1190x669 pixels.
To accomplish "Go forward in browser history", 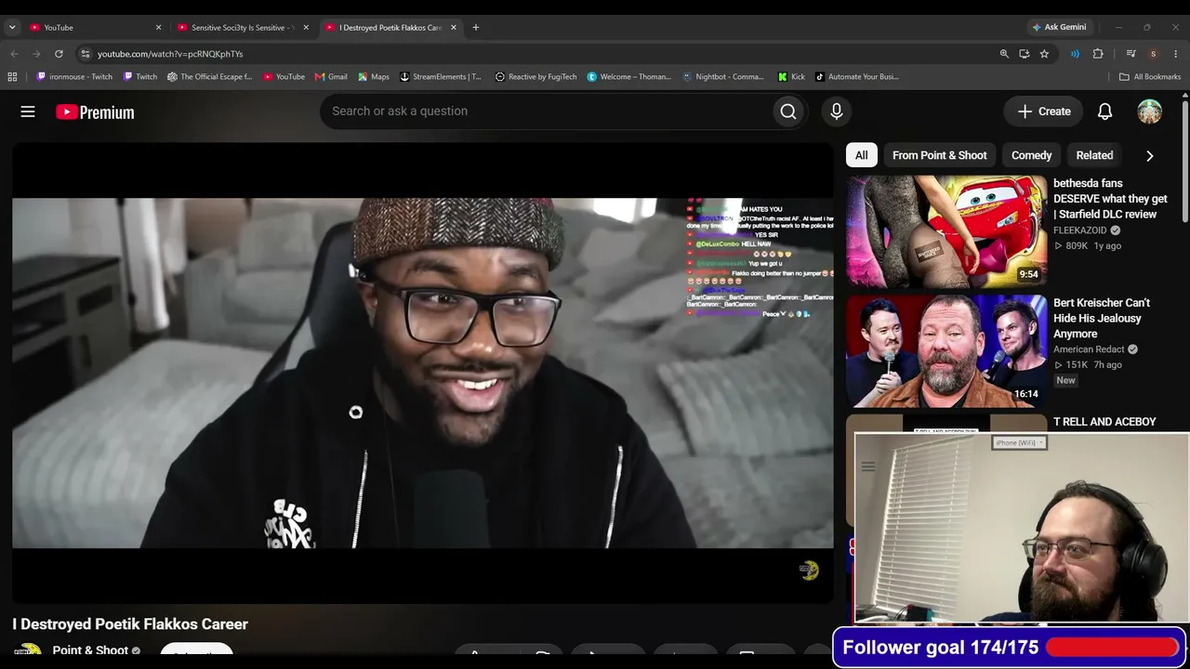I will click(x=36, y=54).
